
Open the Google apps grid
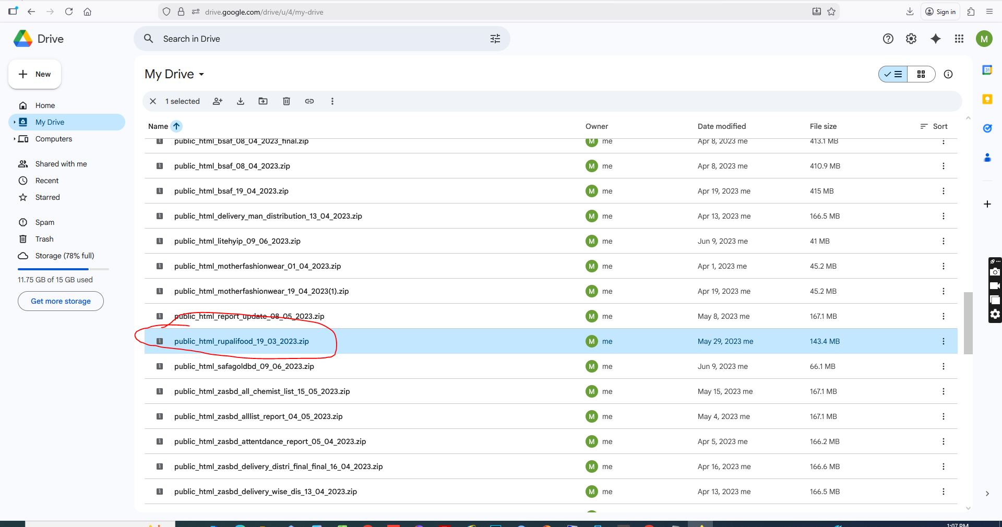[x=959, y=39]
